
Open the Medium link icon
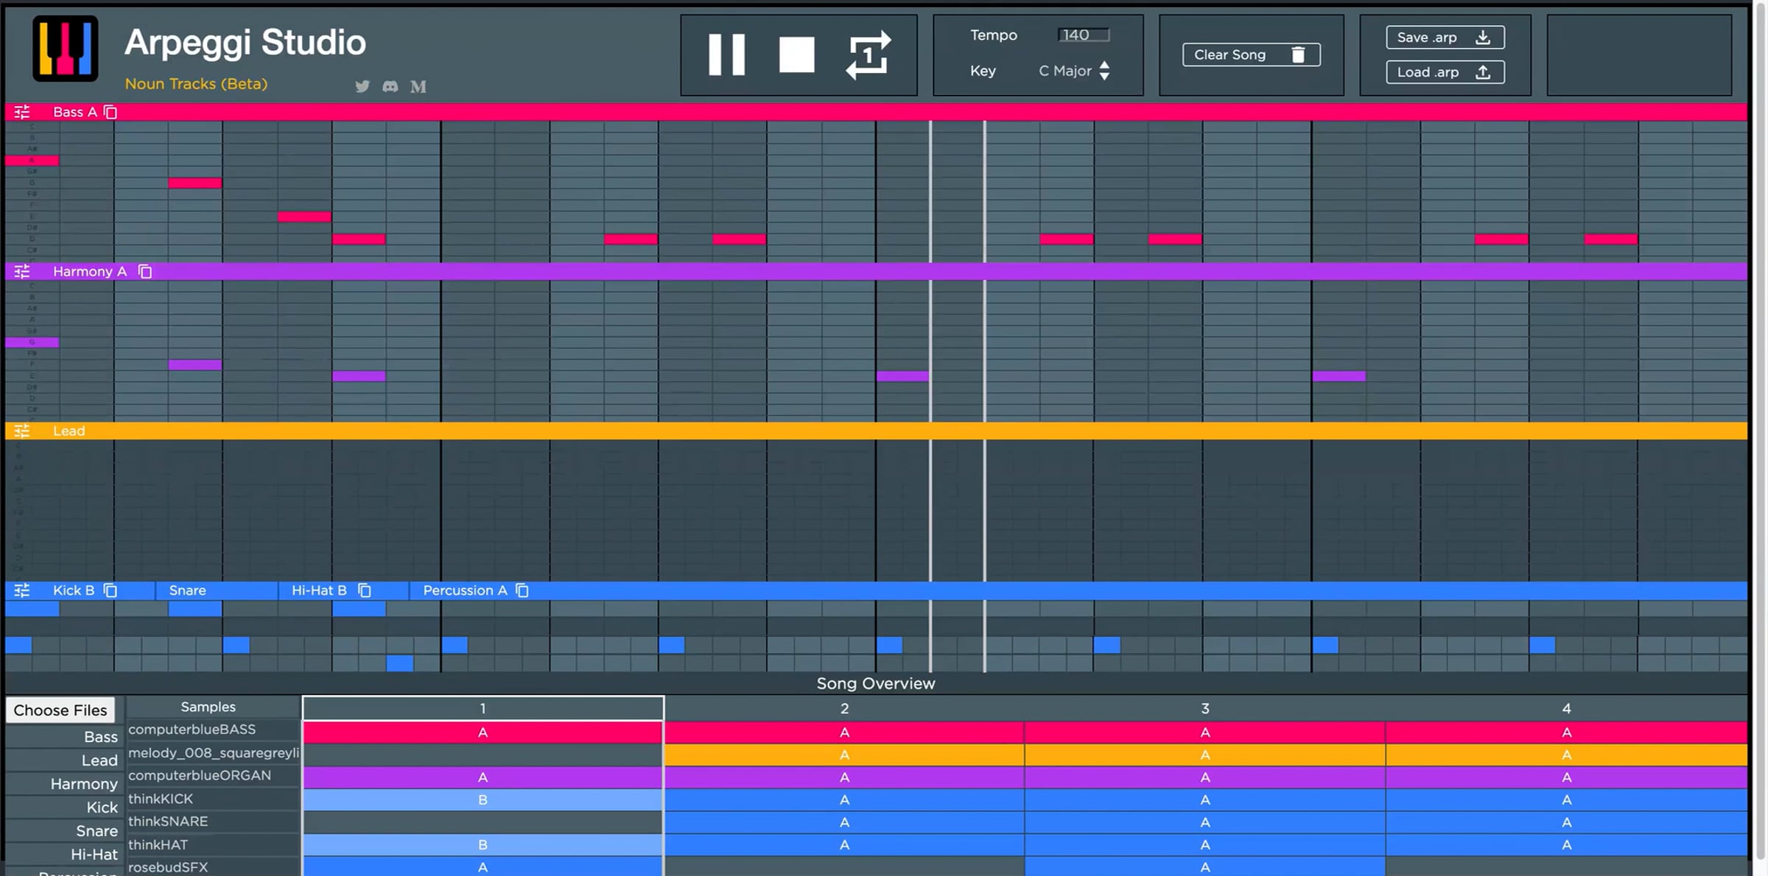coord(418,86)
